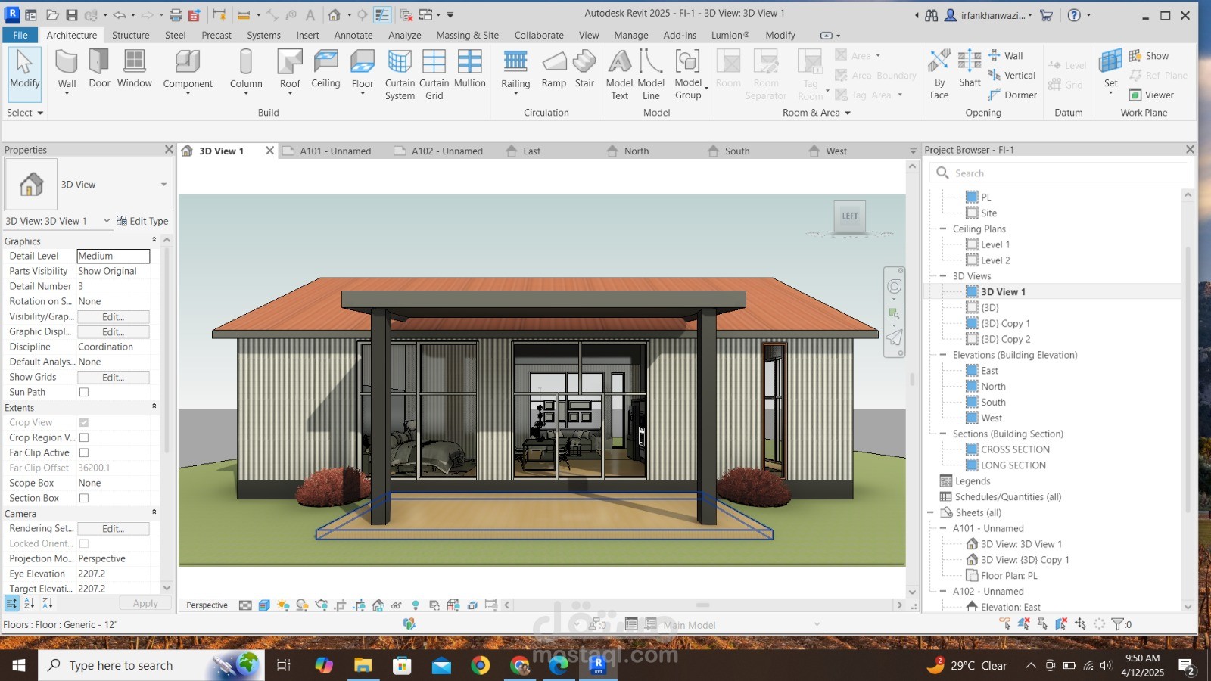Viewport: 1211px width, 681px height.
Task: Click the Edit Type button
Action: click(143, 221)
